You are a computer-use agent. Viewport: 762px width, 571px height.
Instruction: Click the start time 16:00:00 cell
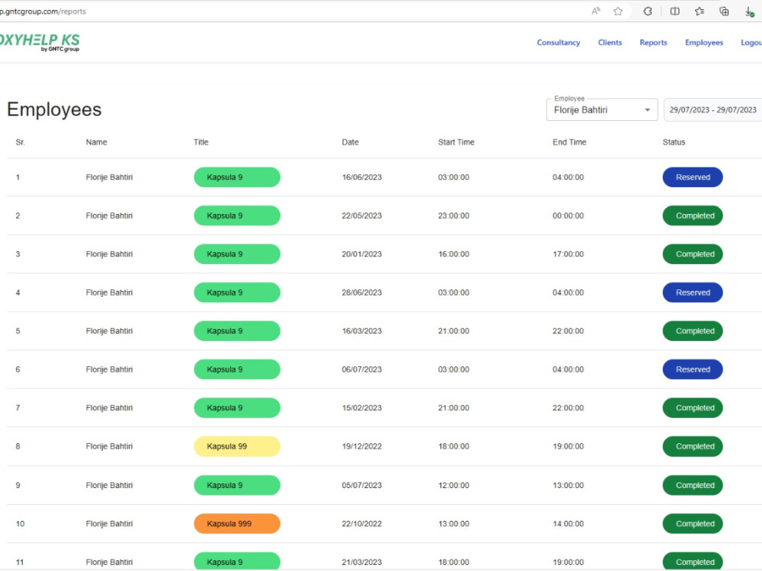click(x=453, y=254)
